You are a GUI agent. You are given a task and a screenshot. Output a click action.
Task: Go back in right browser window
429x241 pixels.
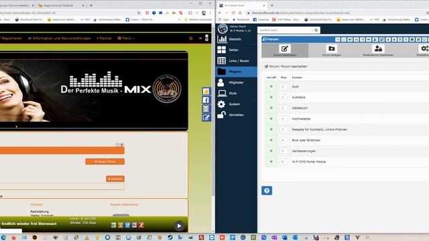pyautogui.click(x=220, y=13)
